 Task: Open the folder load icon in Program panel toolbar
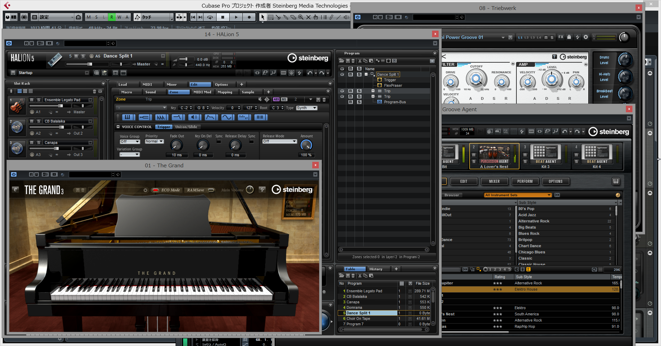[342, 61]
